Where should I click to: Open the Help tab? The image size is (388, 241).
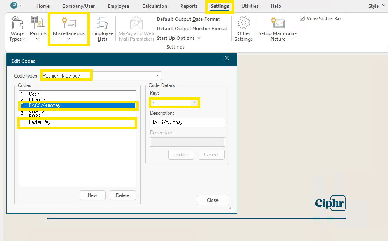pyautogui.click(x=275, y=6)
